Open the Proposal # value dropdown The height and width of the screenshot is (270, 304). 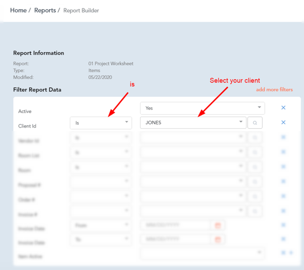193,182
